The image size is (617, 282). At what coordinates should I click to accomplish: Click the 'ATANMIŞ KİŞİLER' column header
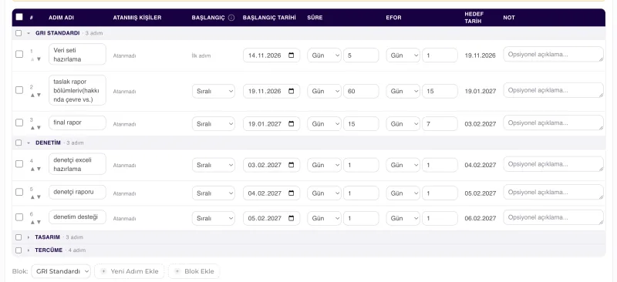pyautogui.click(x=137, y=18)
